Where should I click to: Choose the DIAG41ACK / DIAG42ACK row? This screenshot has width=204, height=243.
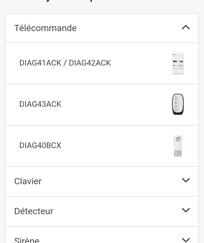102,63
